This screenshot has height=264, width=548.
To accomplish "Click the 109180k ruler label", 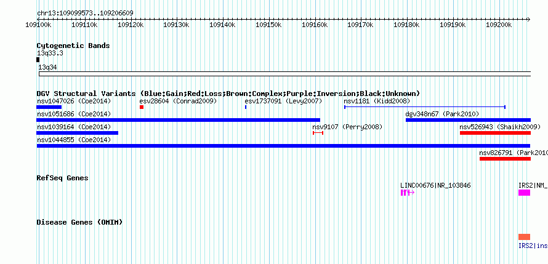I will click(x=406, y=25).
